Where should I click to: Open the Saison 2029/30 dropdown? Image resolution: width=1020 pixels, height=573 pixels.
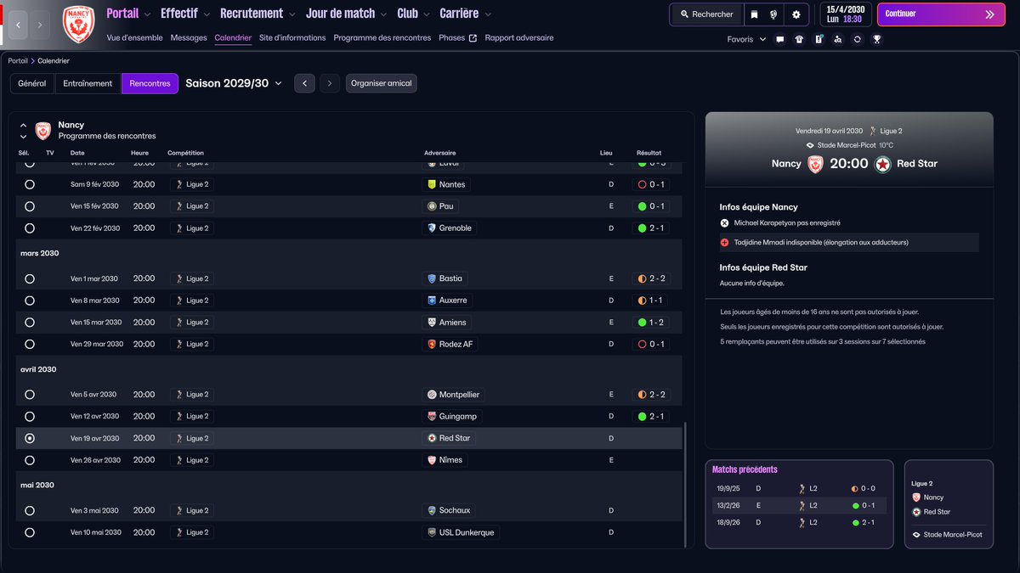[x=234, y=83]
